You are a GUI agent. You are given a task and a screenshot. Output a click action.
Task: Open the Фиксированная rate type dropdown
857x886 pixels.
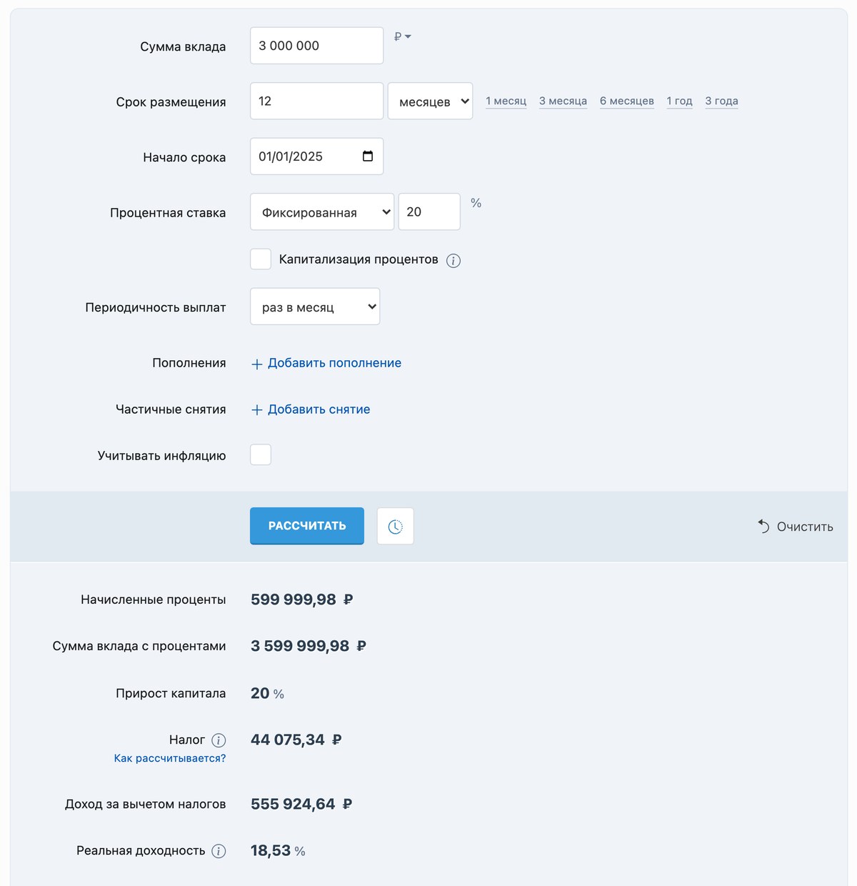tap(322, 212)
